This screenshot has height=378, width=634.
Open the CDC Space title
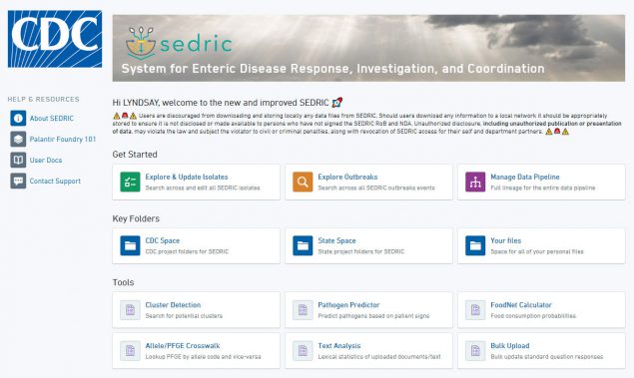pyautogui.click(x=162, y=240)
